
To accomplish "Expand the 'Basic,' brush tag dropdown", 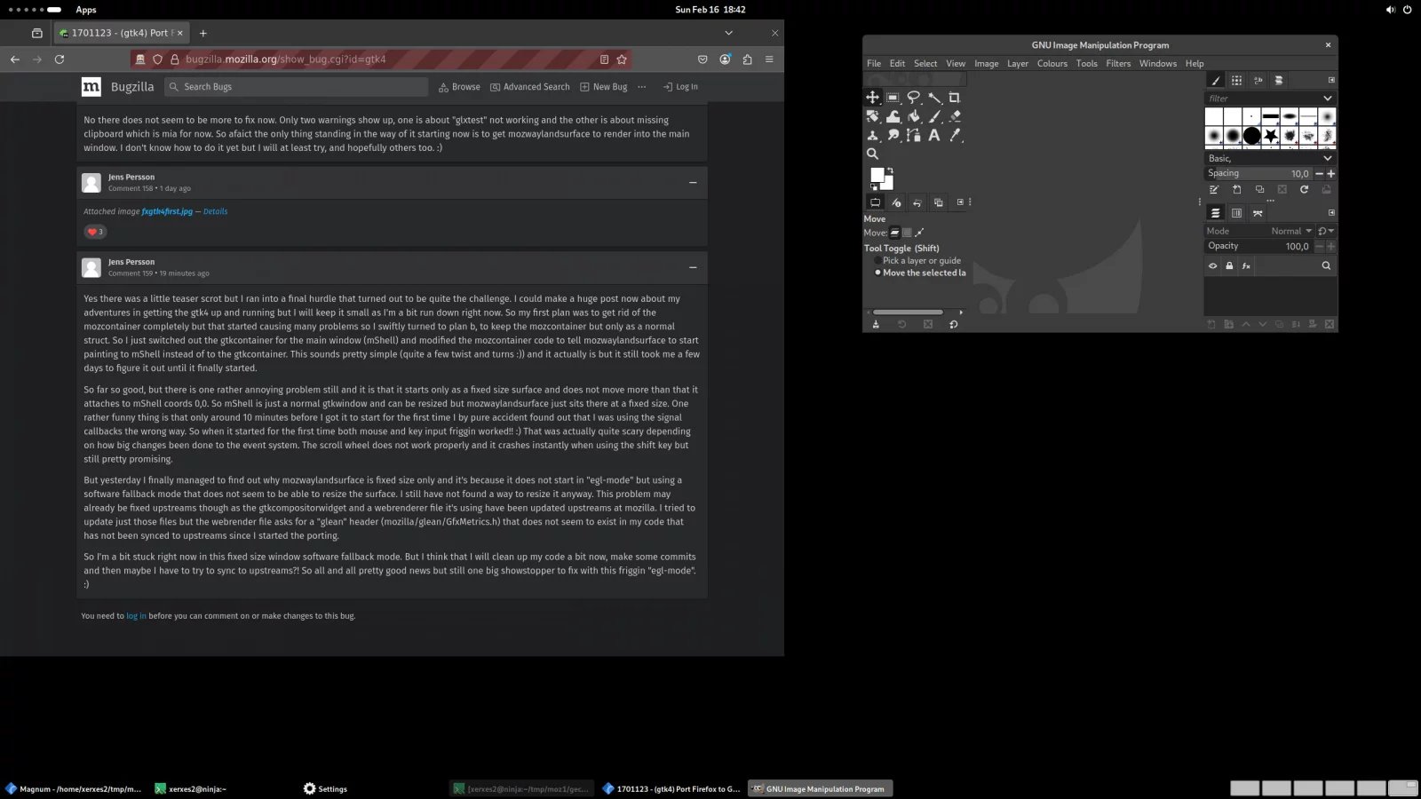I will (1328, 158).
